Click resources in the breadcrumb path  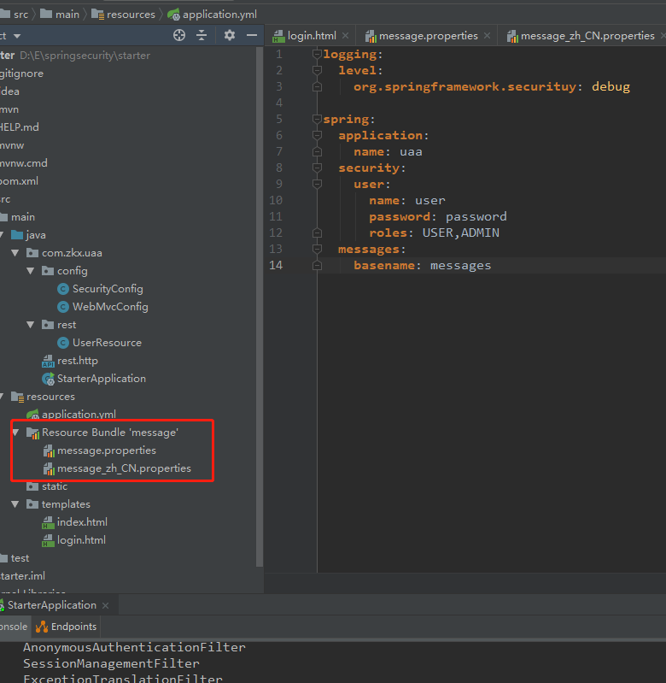click(x=131, y=14)
